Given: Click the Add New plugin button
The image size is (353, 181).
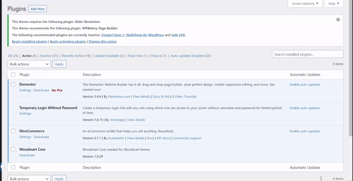Looking at the screenshot, I should click(x=38, y=9).
